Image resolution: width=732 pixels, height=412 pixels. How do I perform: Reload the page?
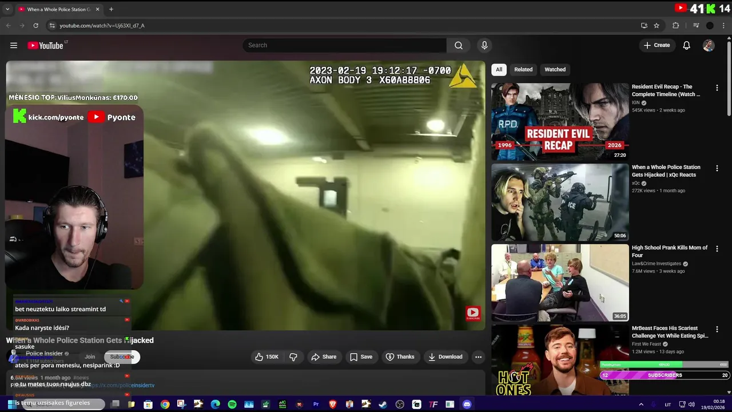click(x=35, y=26)
